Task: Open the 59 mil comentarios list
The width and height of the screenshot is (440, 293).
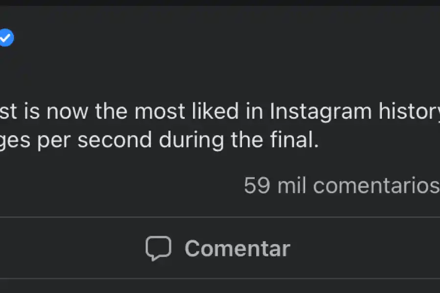Action: point(341,186)
